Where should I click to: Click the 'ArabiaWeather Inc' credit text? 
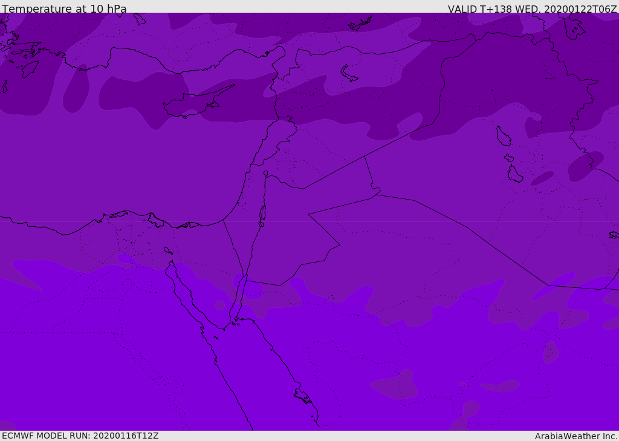click(x=575, y=436)
